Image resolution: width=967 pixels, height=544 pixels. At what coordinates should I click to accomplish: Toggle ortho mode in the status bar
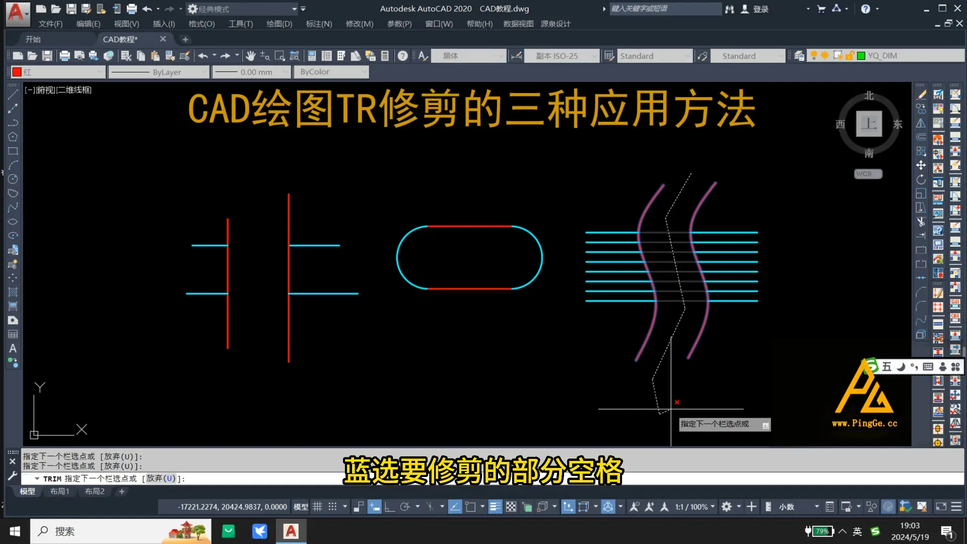[389, 507]
